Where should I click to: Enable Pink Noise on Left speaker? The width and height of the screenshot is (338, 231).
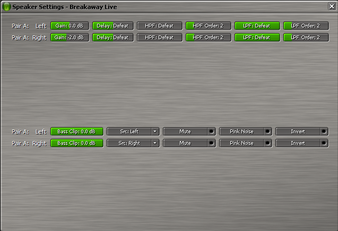click(x=245, y=132)
